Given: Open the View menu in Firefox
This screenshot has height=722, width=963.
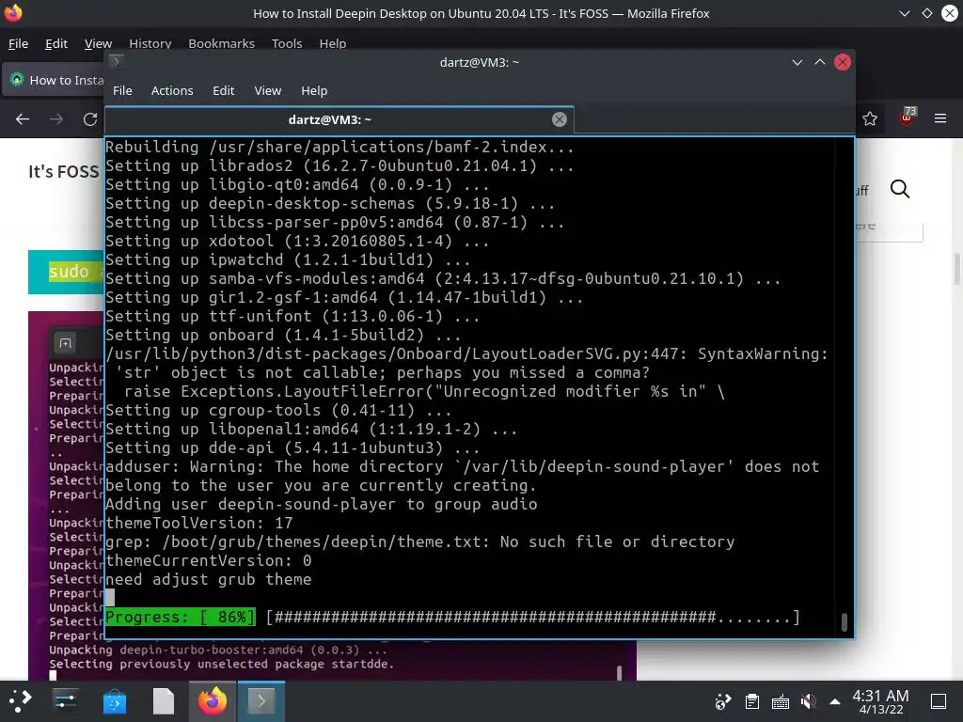Looking at the screenshot, I should click(98, 43).
